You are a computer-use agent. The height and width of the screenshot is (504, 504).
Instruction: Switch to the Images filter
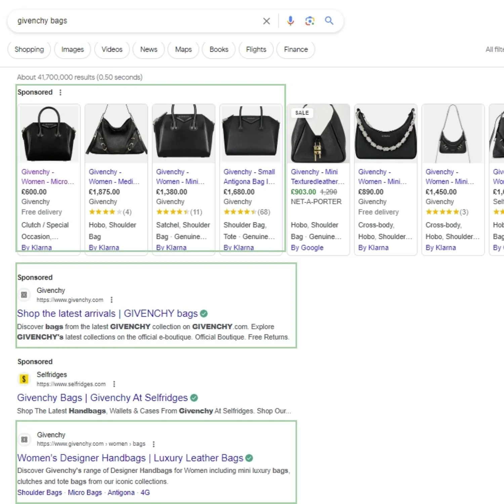[x=72, y=49]
